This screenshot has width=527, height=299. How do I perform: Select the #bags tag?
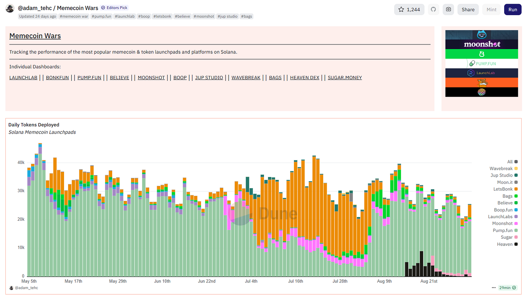click(246, 16)
